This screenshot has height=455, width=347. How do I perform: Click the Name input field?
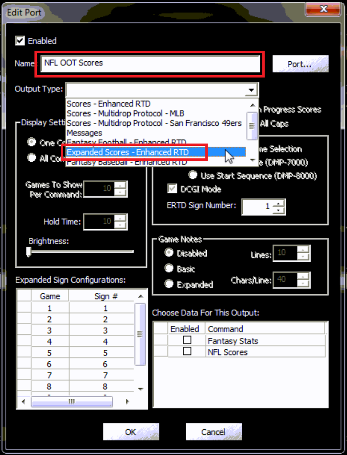click(150, 63)
